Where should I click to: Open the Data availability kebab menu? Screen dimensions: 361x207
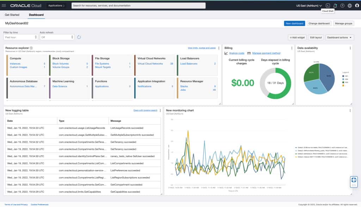[350, 48]
